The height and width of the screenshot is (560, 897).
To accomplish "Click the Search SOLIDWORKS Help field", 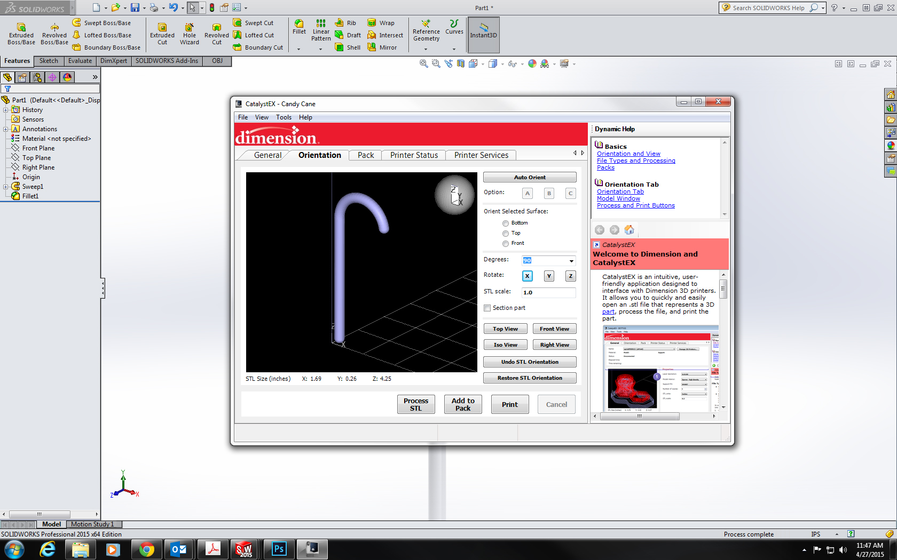I will (768, 7).
